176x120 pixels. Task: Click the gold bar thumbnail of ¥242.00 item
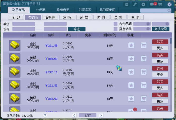(15, 59)
